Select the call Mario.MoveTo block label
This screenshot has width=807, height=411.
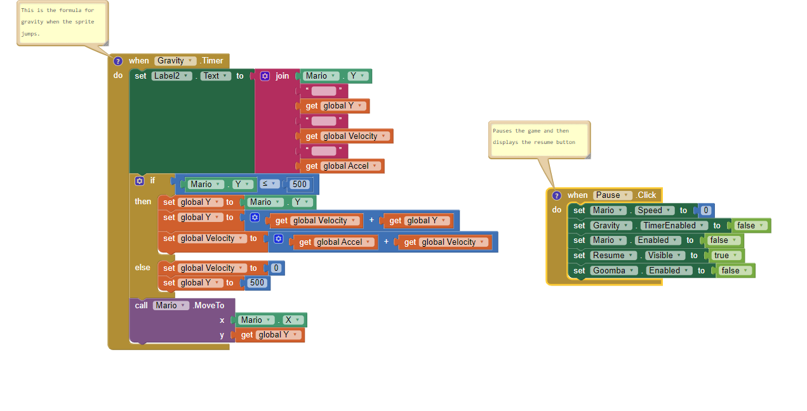point(180,305)
